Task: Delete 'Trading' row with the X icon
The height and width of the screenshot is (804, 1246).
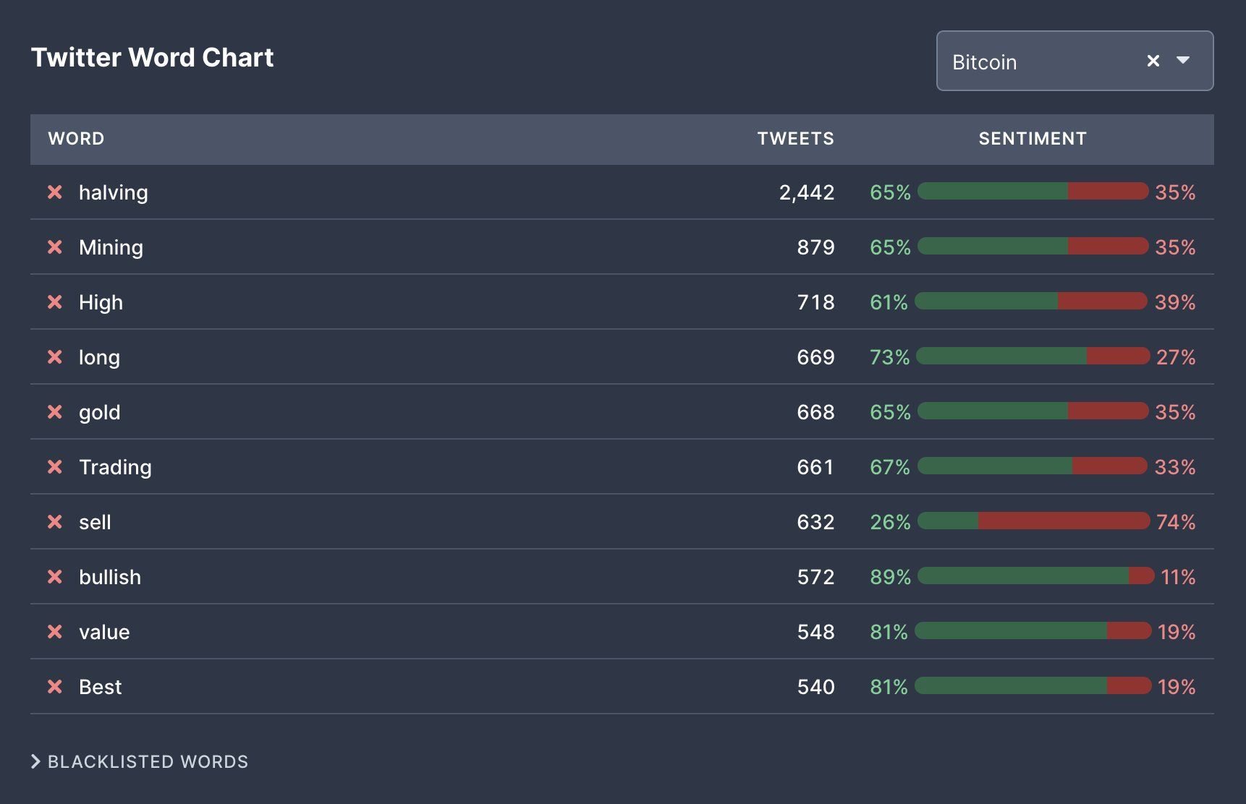Action: coord(55,467)
